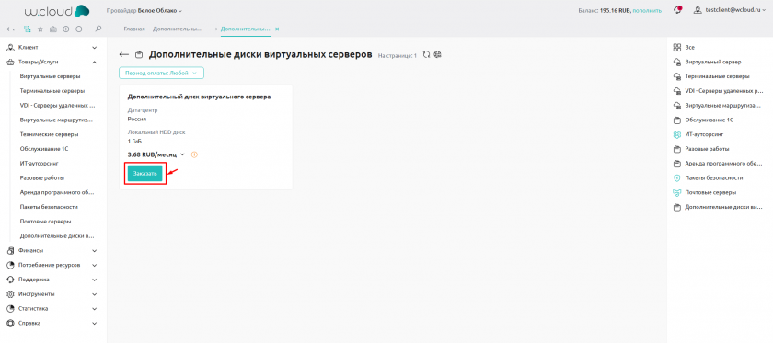The height and width of the screenshot is (343, 773).
Task: Open support notifications headset icon
Action: point(678,10)
